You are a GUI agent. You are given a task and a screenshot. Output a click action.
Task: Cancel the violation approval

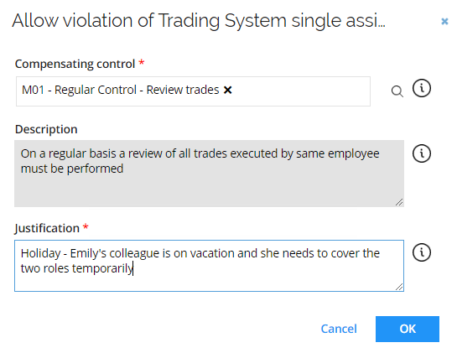coord(339,329)
